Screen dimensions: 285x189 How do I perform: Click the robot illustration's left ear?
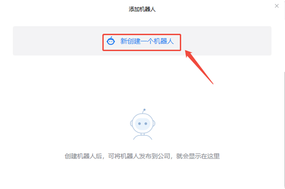coord(131,123)
